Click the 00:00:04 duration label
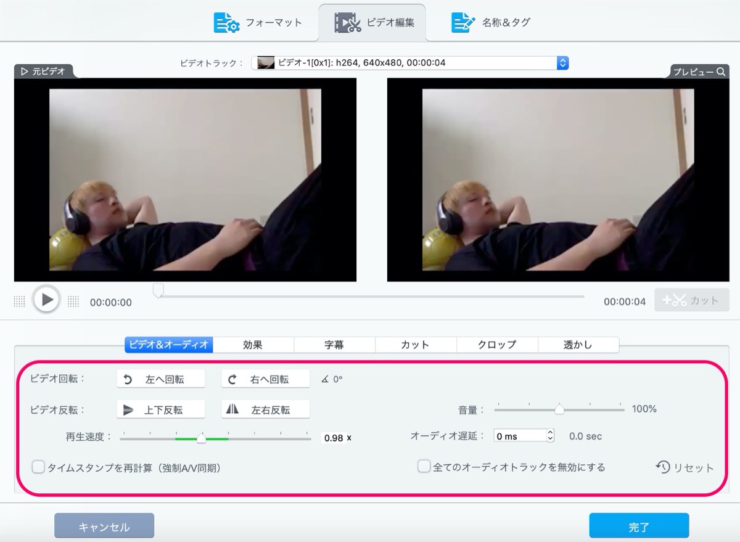The image size is (740, 542). [625, 302]
